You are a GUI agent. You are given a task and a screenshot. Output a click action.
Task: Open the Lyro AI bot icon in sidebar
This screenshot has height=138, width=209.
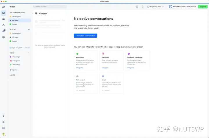[x=3, y=19]
